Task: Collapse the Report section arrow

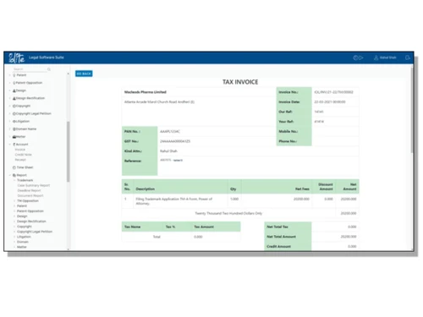Action: 10,175
